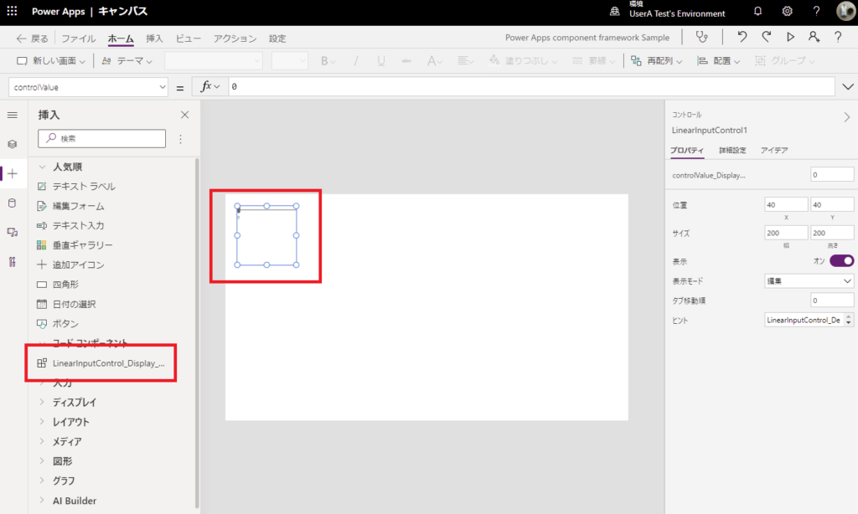Image resolution: width=858 pixels, height=514 pixels.
Task: Redo the last action
Action: pyautogui.click(x=766, y=37)
